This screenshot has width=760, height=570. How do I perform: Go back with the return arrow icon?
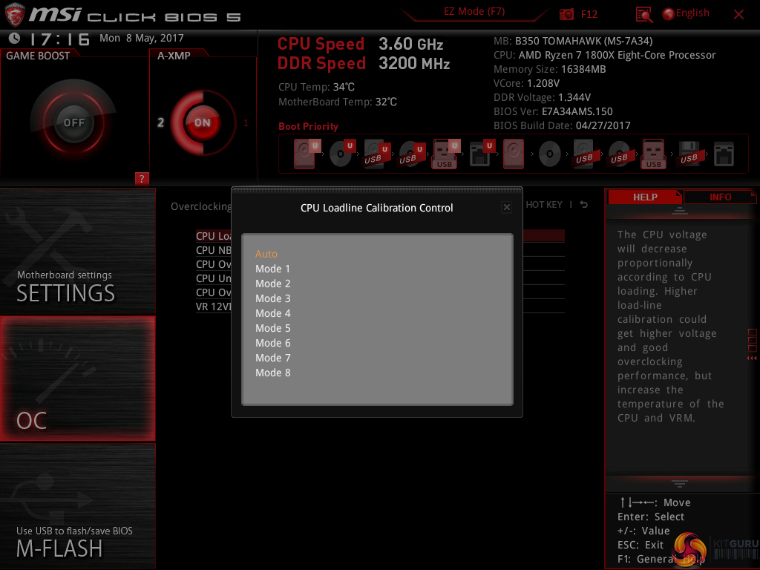[584, 205]
